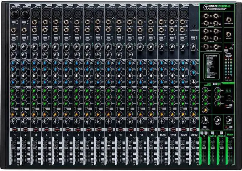
Task: Click channel 5 white mid frequency knob
Action: tap(56, 75)
